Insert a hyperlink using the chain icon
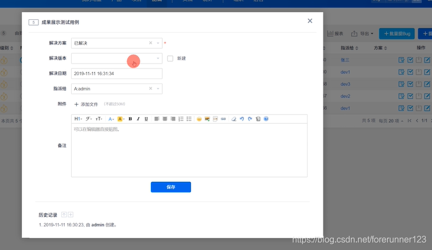 pyautogui.click(x=224, y=119)
